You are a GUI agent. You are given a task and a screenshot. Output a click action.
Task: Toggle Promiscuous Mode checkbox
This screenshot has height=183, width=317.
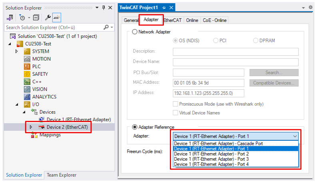coord(175,104)
